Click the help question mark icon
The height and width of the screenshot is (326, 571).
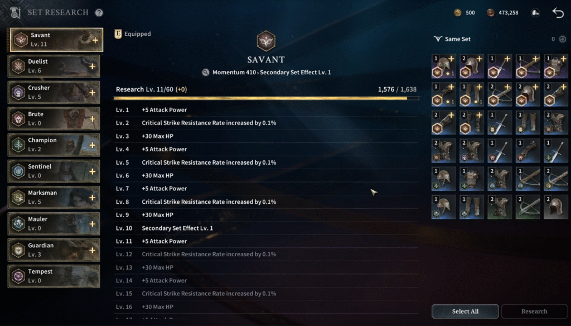(99, 13)
